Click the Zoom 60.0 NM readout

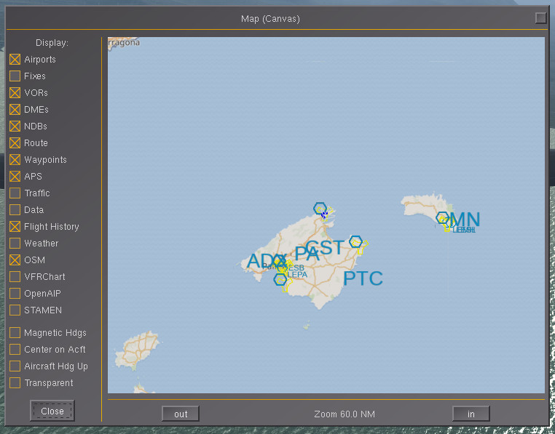click(x=345, y=414)
